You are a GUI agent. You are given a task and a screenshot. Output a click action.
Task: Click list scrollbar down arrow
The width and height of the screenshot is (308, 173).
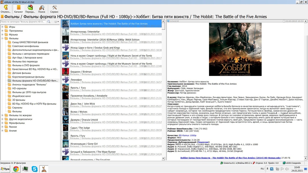point(163,158)
